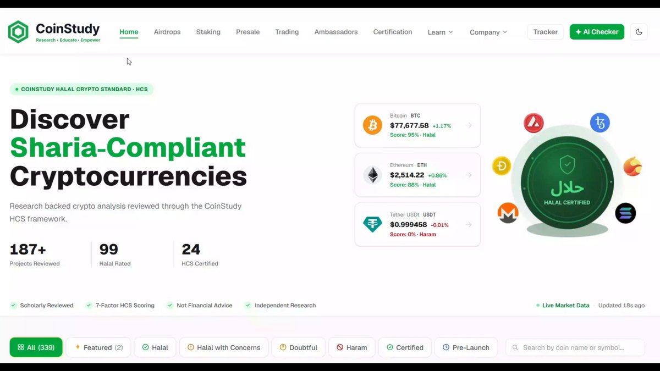Screen dimensions: 660x371
Task: Click the orange Monero coin icon
Action: pos(508,213)
